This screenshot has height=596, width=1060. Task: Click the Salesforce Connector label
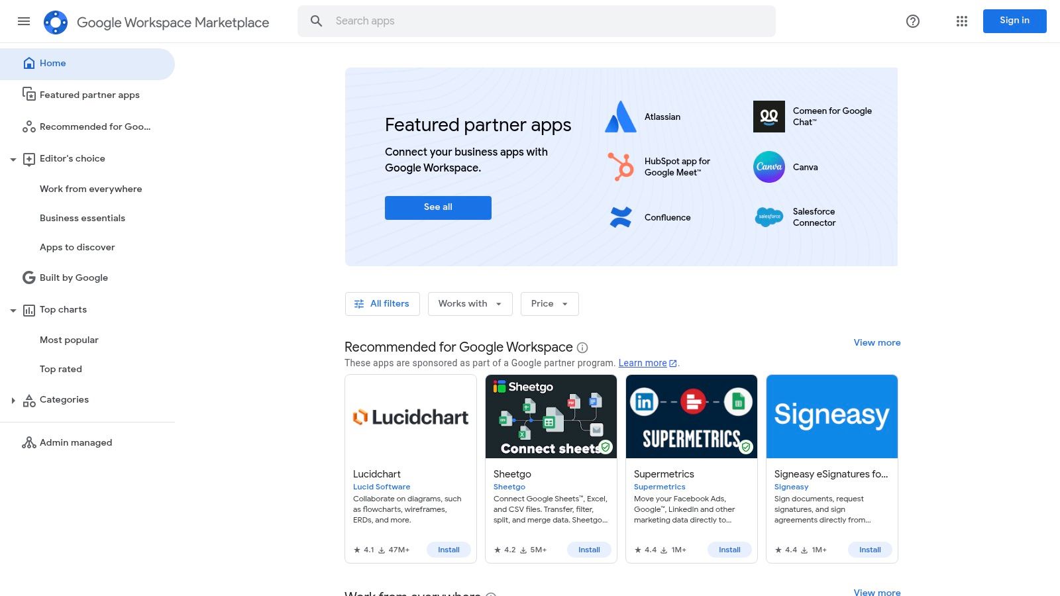pyautogui.click(x=814, y=217)
